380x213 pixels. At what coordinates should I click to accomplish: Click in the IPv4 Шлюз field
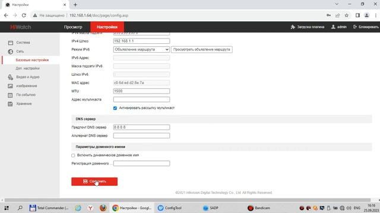(x=141, y=41)
